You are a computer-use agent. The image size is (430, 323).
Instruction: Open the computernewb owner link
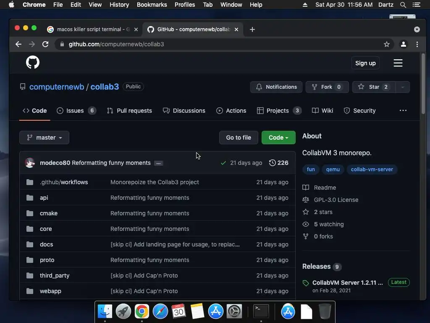(57, 87)
